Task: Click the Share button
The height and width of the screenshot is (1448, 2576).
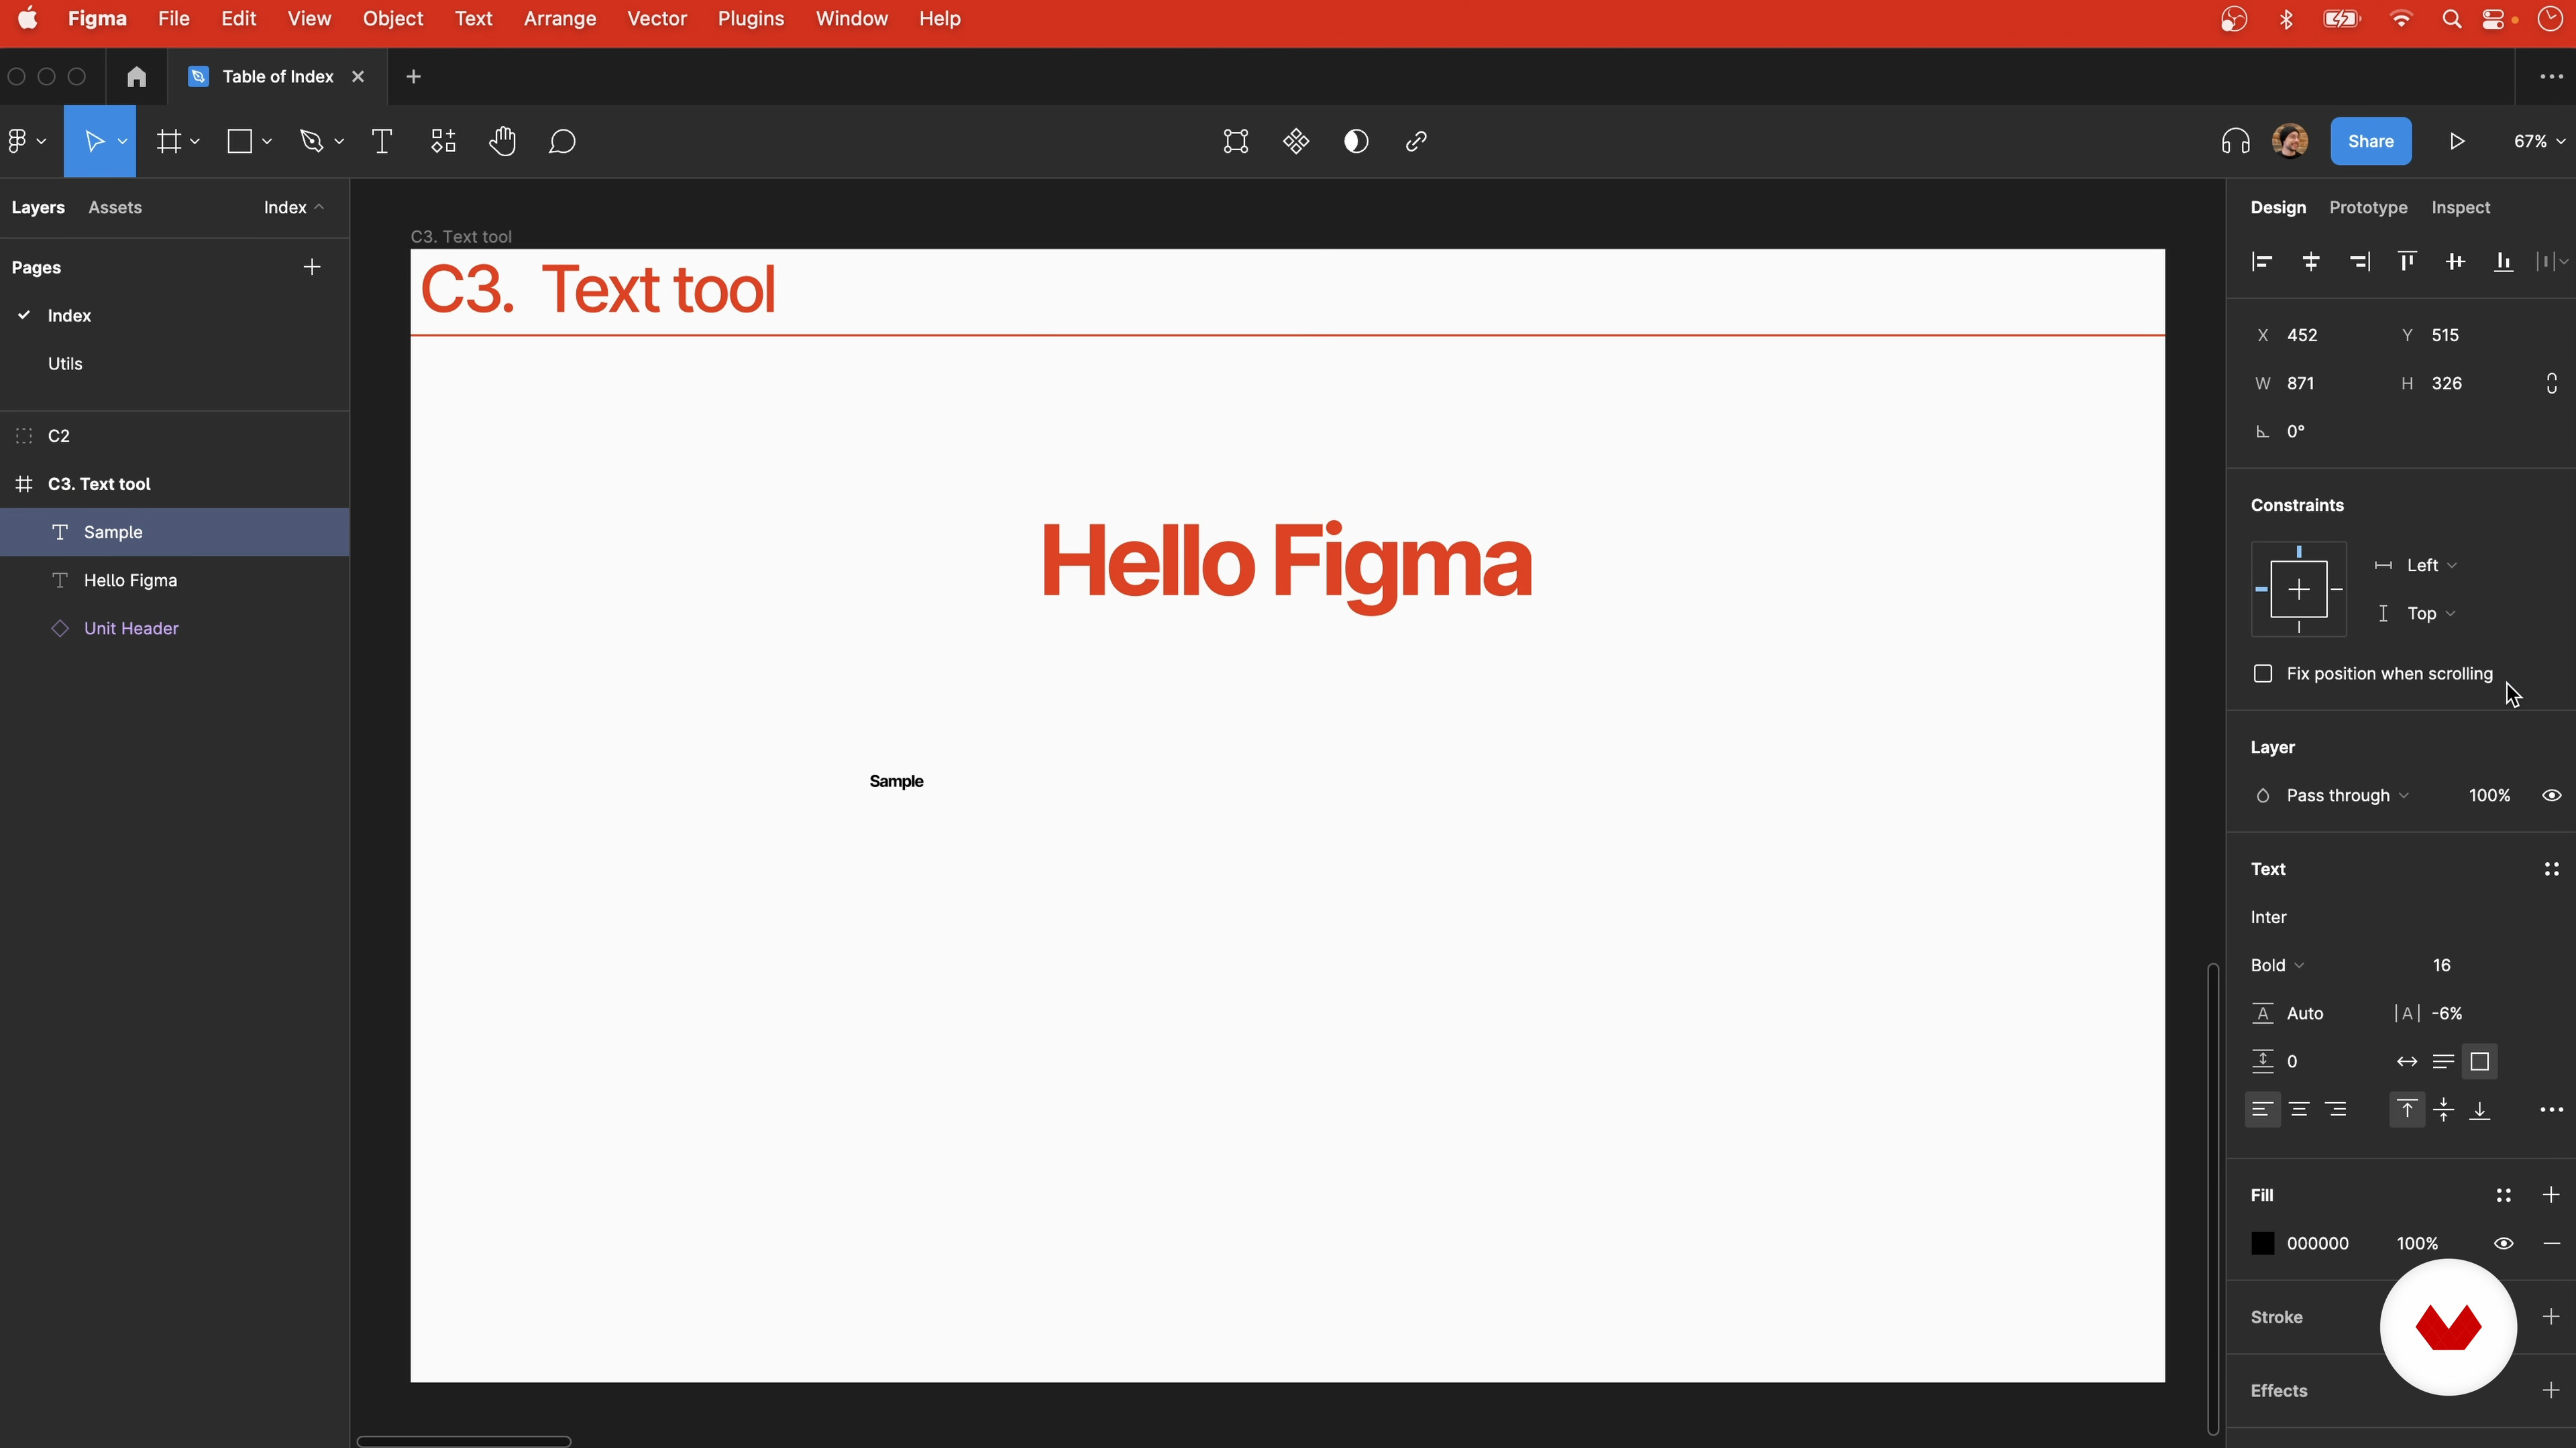Action: tap(2371, 141)
